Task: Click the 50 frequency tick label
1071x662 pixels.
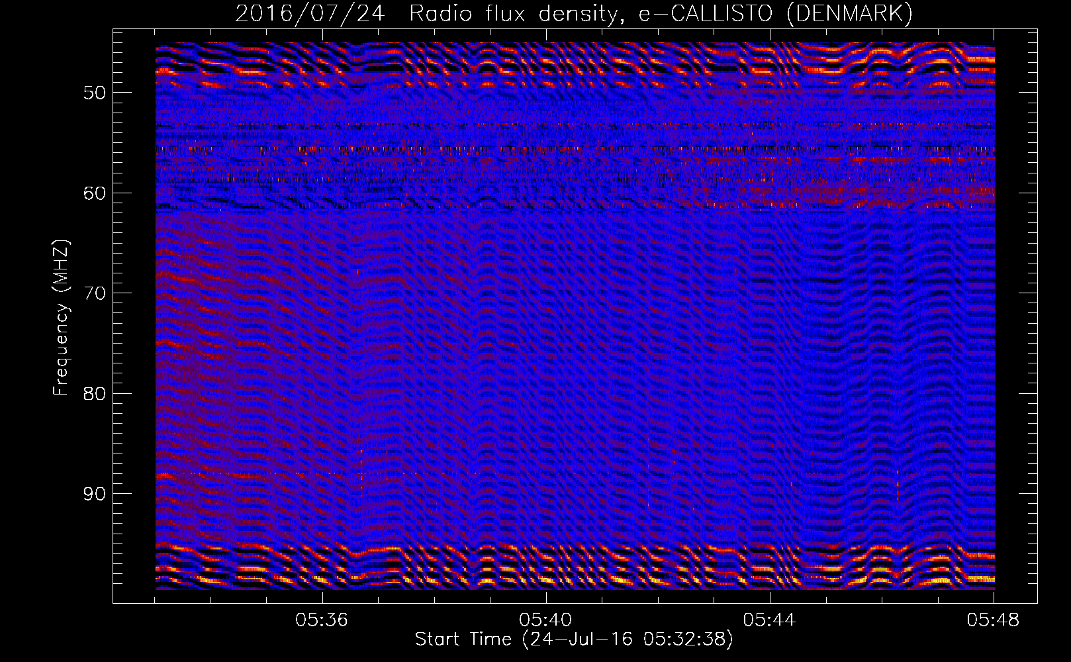Action: tap(94, 93)
